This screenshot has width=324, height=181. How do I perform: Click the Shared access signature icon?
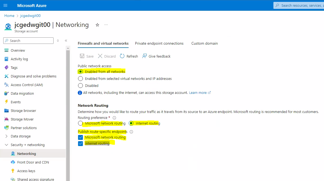[13, 179]
